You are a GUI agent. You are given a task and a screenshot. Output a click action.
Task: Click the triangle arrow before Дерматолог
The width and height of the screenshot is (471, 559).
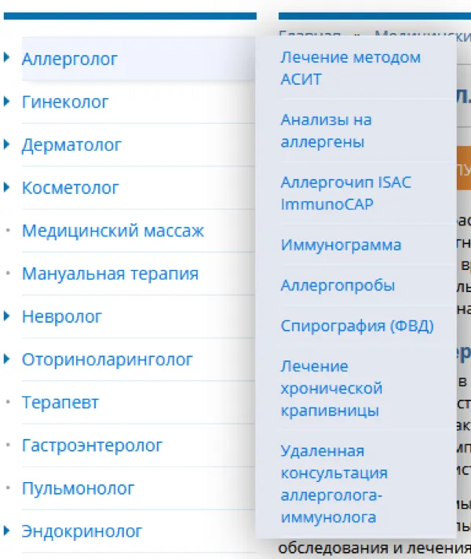click(7, 144)
